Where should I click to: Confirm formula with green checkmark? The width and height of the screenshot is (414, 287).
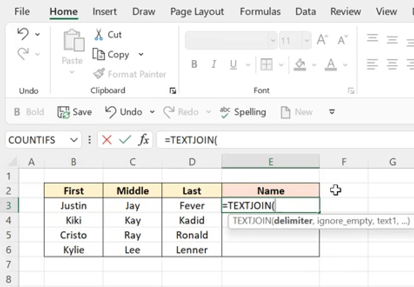pos(125,140)
